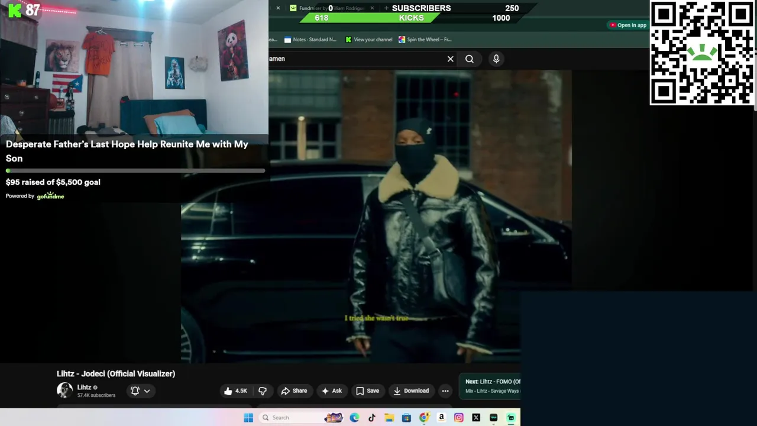Dislike the video with thumbs-down icon

(263, 390)
